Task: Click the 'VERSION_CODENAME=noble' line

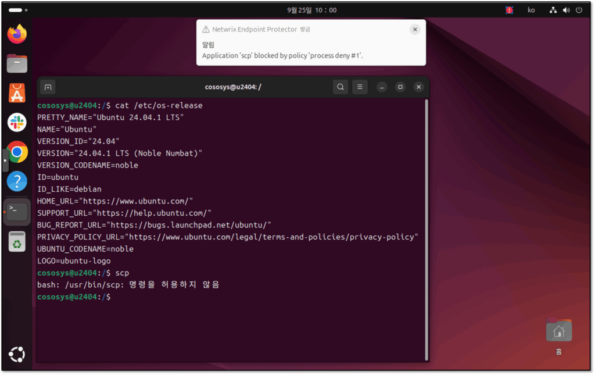Action: (x=88, y=165)
